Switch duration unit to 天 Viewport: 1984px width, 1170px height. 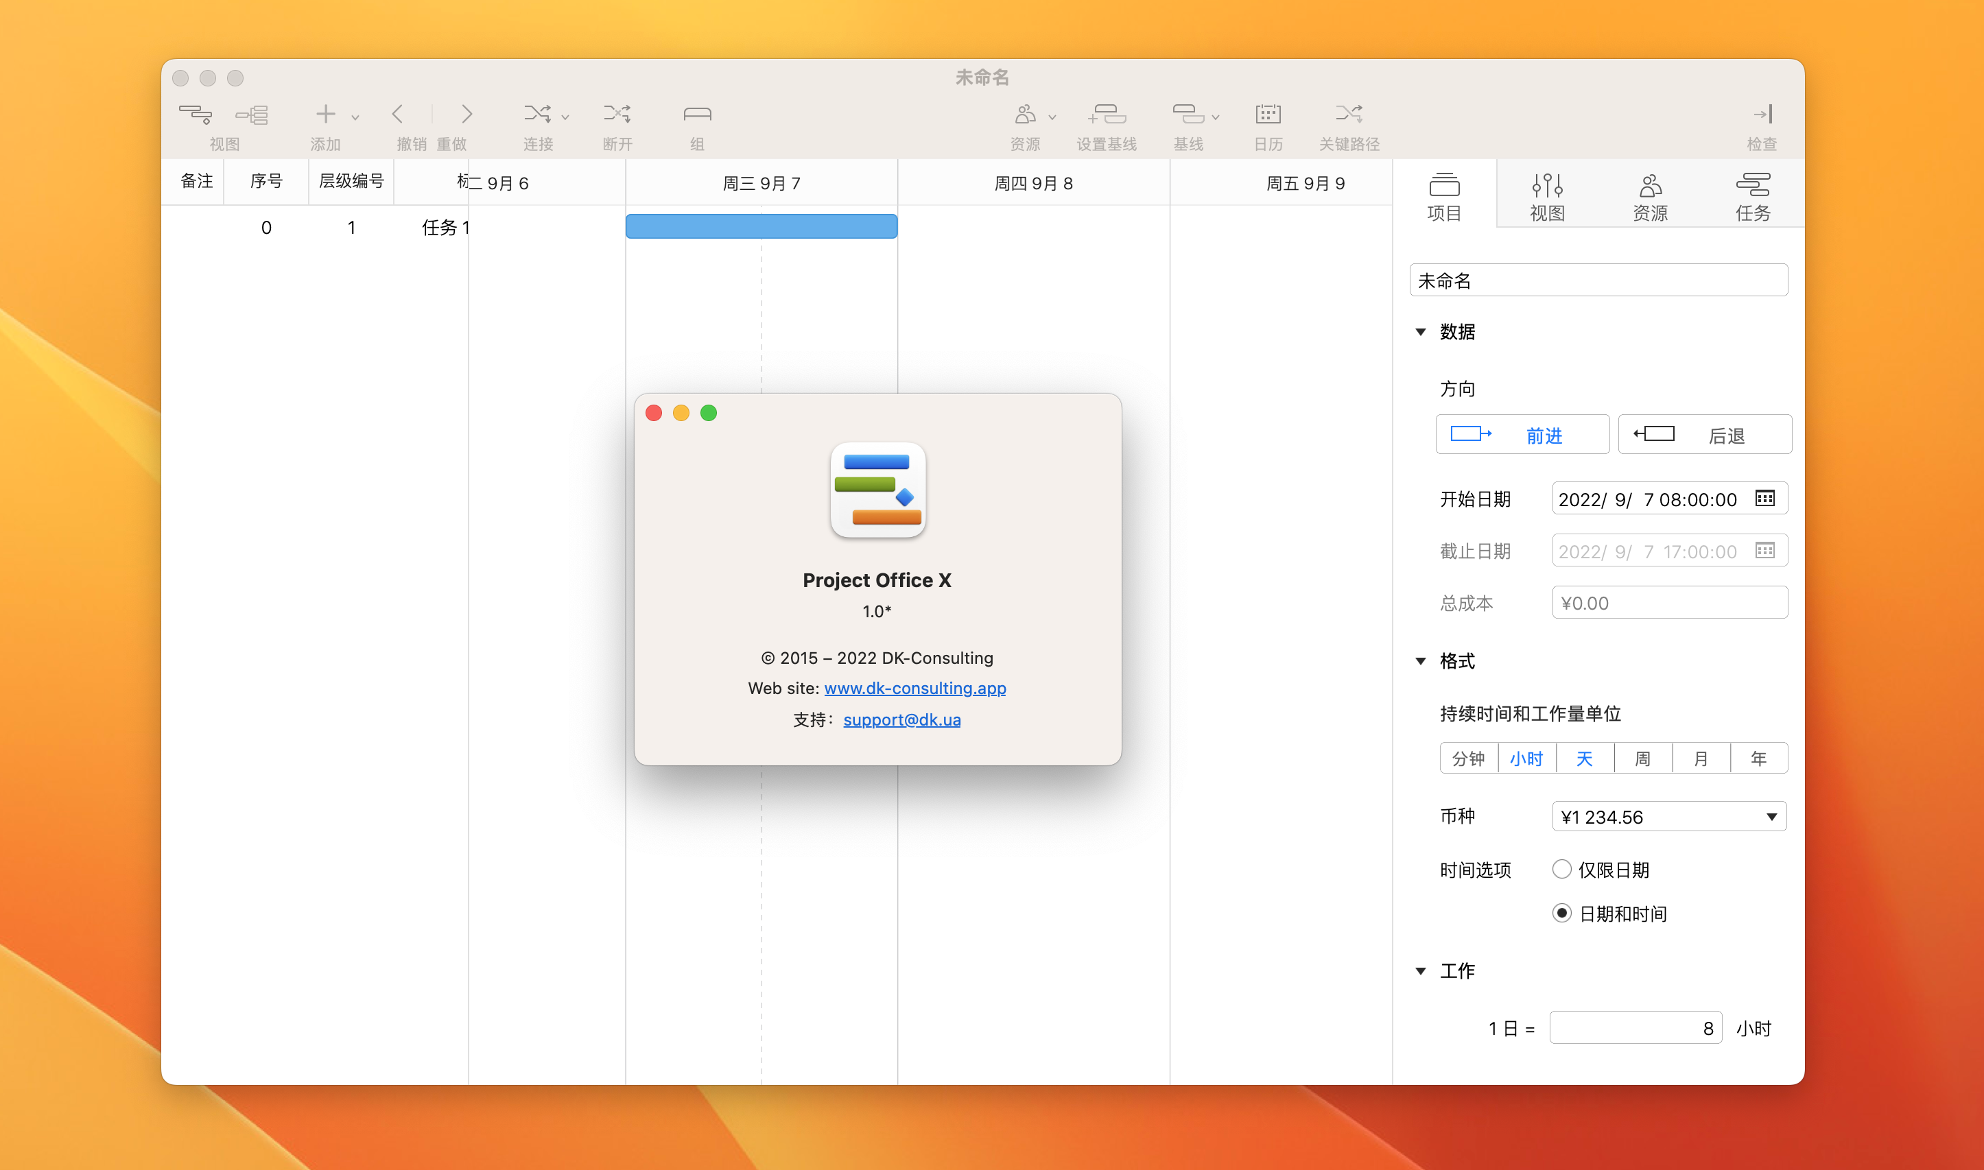pos(1585,758)
